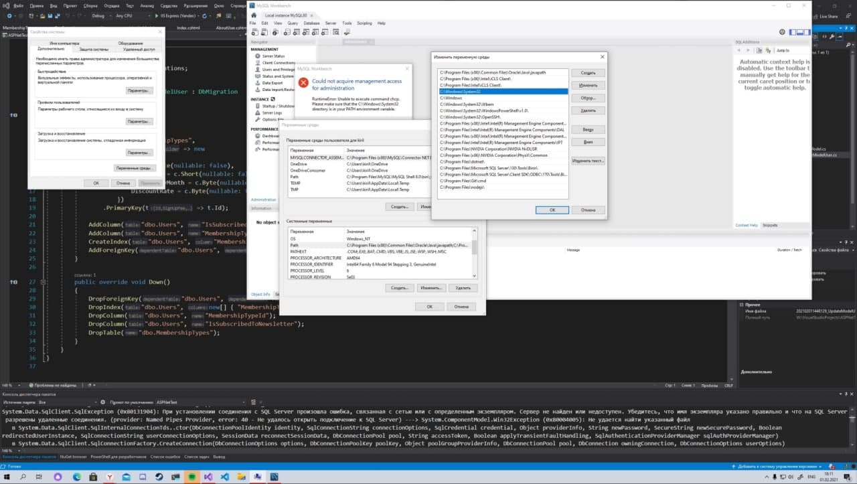Click the Workbench new SQL tab icon
The width and height of the screenshot is (857, 484).
click(254, 32)
